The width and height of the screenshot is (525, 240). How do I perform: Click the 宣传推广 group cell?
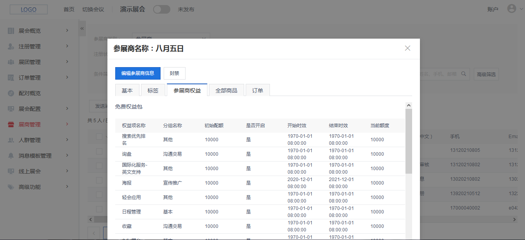172,183
